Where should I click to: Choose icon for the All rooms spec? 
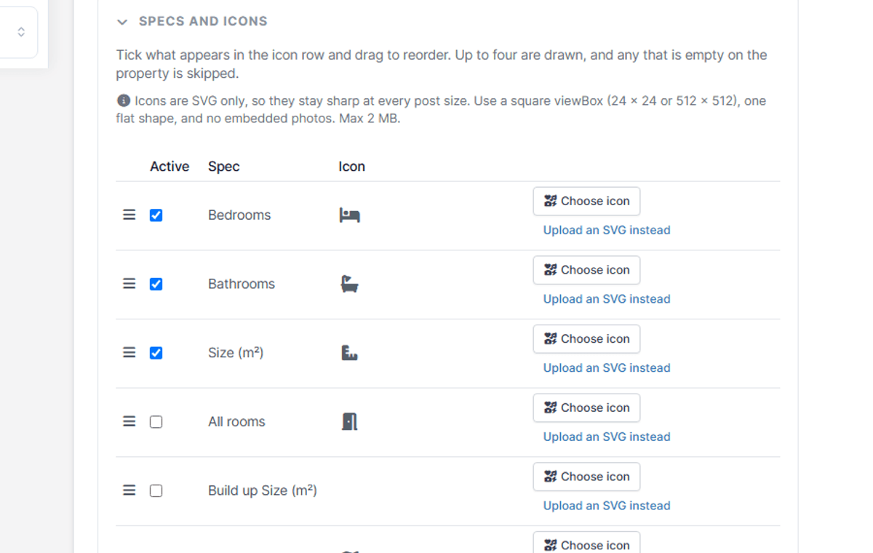[586, 408]
